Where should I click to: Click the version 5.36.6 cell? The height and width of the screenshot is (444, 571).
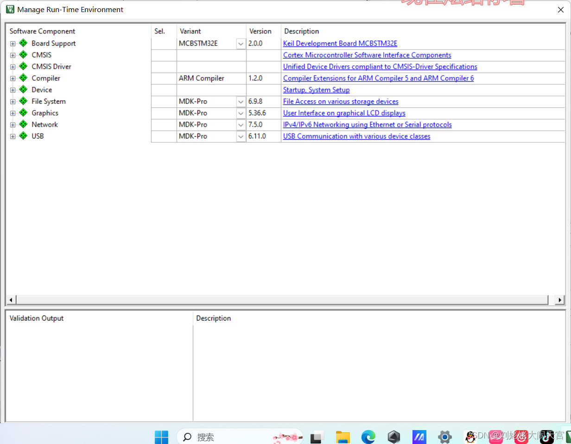coord(264,113)
